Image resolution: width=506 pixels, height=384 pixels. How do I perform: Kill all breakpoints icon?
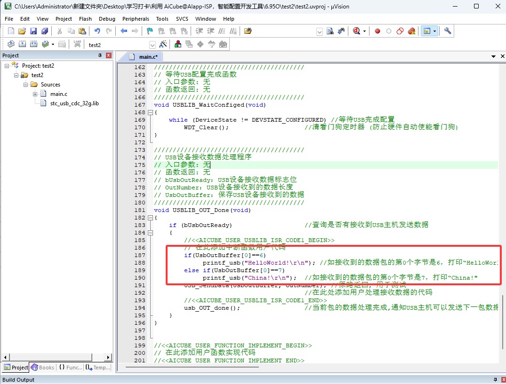click(x=411, y=31)
